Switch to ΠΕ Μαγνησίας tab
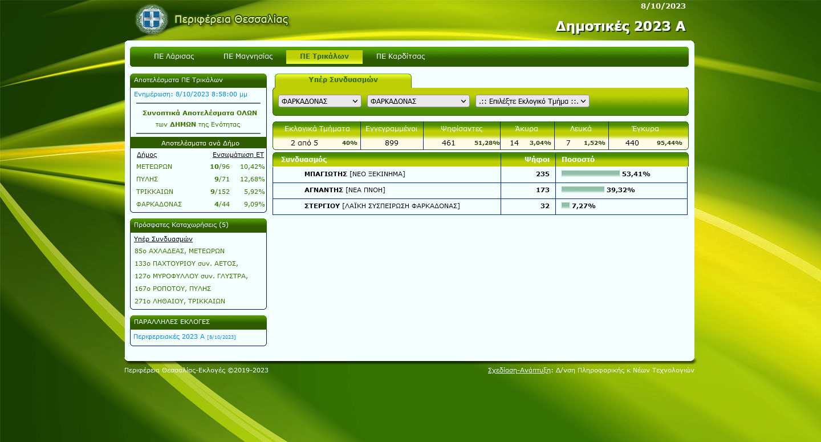The width and height of the screenshot is (821, 442). click(248, 56)
